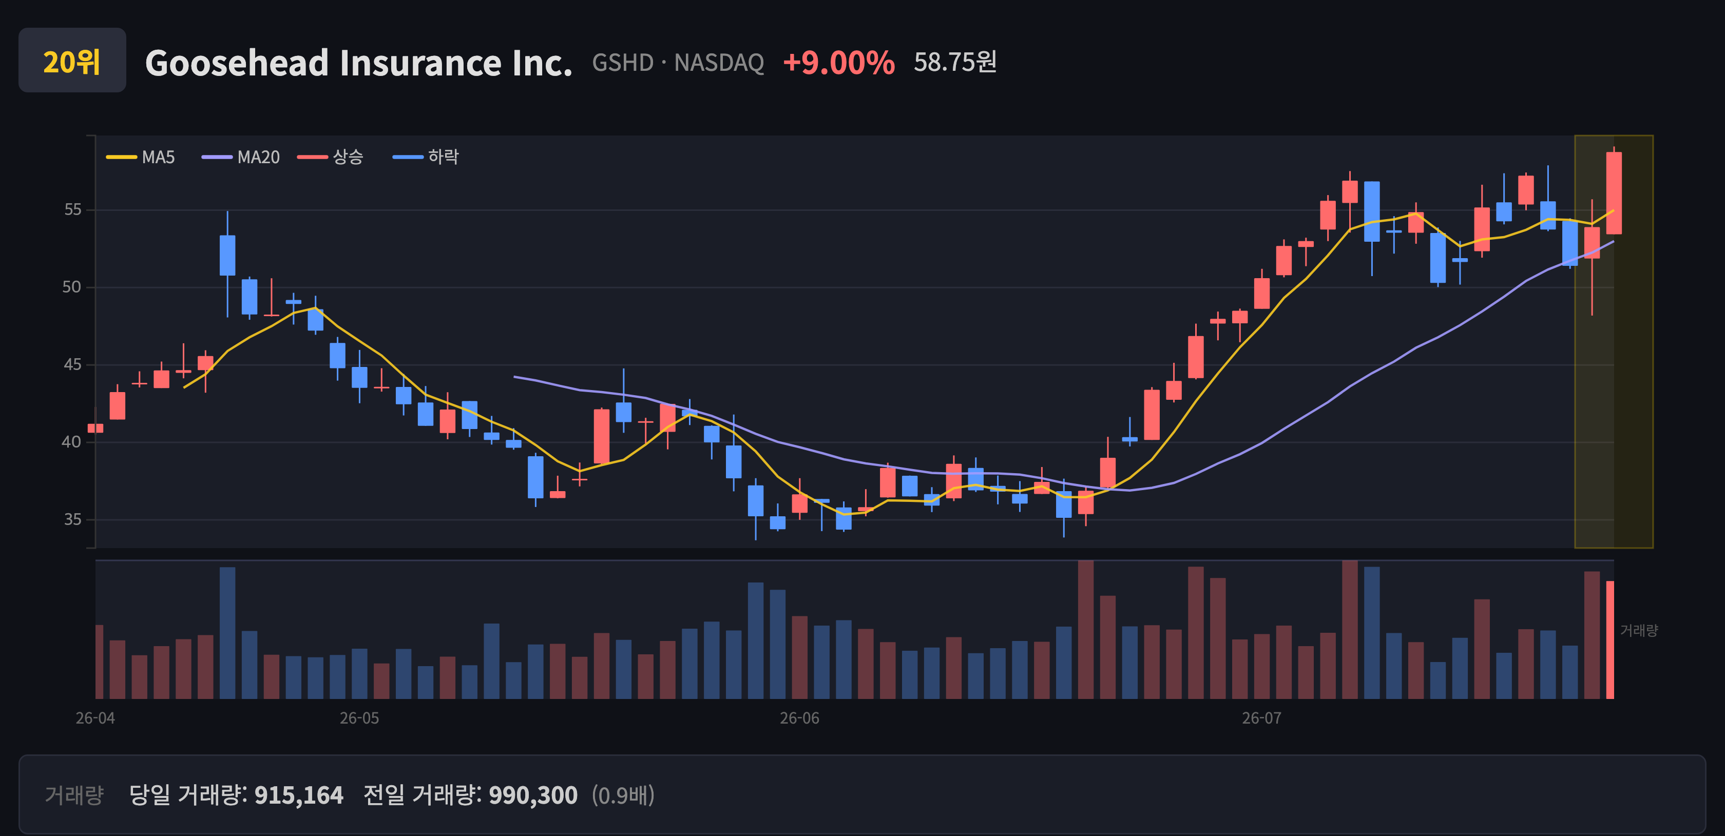
Task: Click the 35 price axis label
Action: [72, 519]
